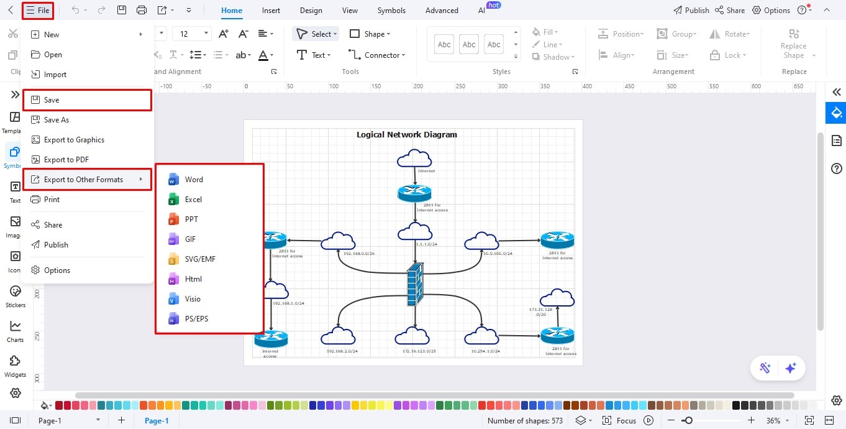The image size is (846, 429).
Task: Toggle fit-to-page icon in status bar
Action: pos(809,420)
